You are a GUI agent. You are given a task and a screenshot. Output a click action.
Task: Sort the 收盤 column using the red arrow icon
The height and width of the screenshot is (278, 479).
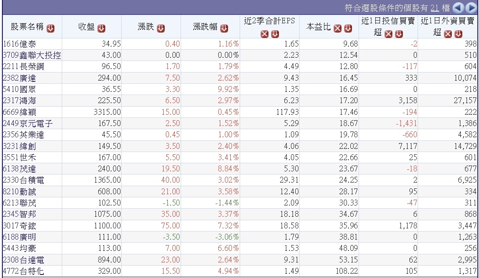(102, 27)
